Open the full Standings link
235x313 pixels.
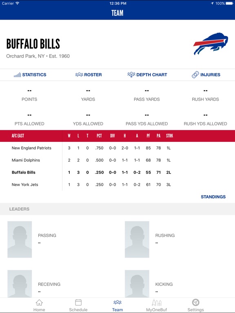pyautogui.click(x=213, y=197)
